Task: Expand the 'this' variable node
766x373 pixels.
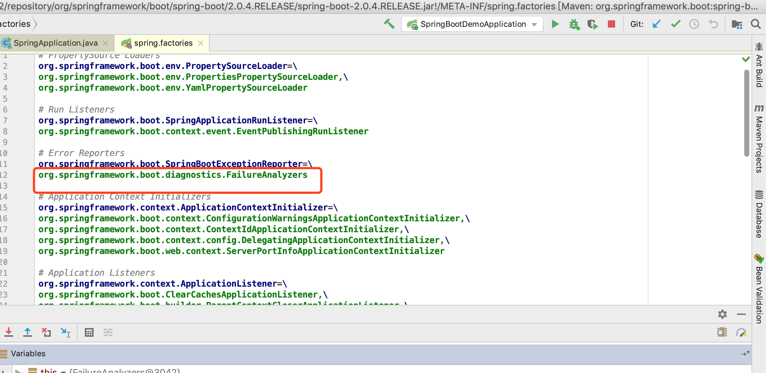Action: 17,371
